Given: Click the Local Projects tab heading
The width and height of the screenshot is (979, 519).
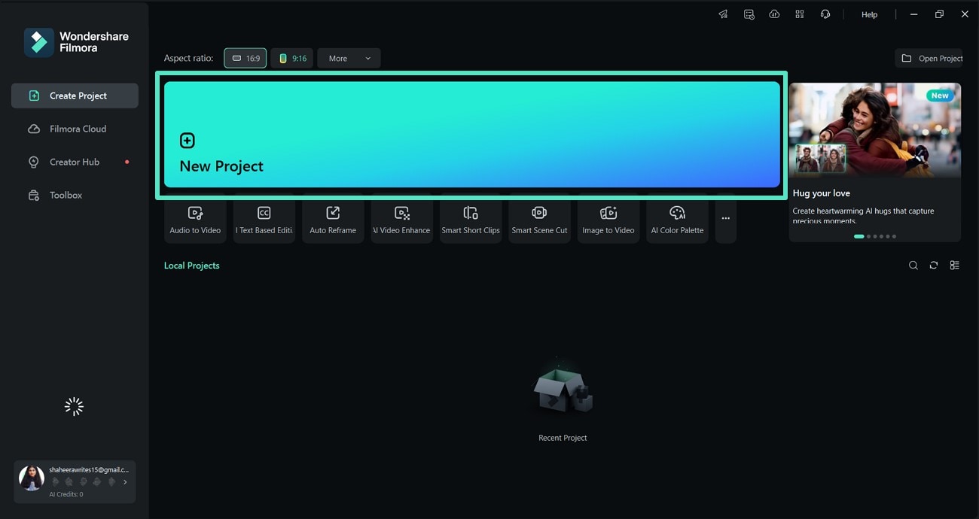Looking at the screenshot, I should (x=192, y=266).
